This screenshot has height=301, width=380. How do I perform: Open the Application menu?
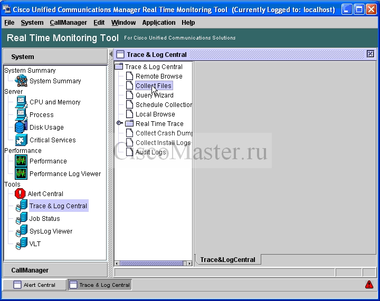(159, 23)
